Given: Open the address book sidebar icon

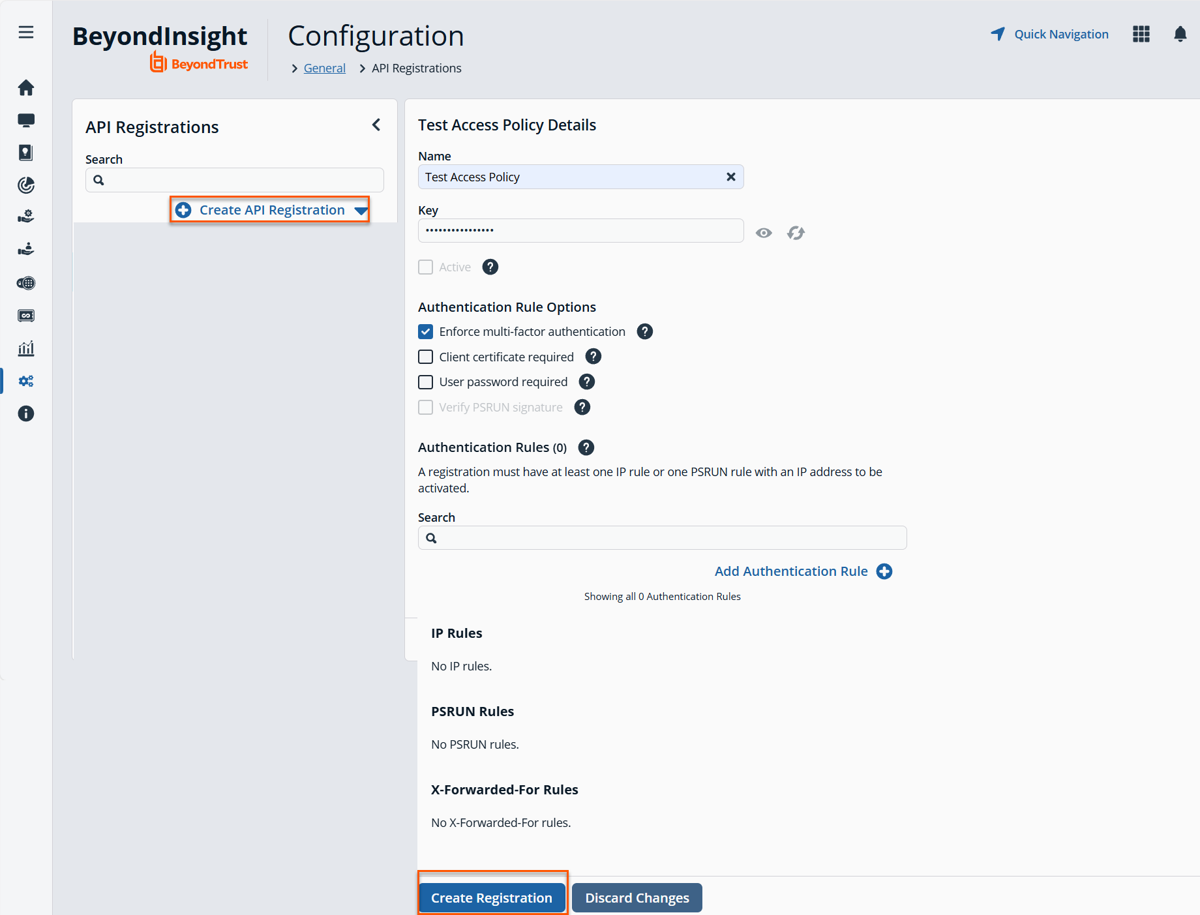Looking at the screenshot, I should (26, 153).
